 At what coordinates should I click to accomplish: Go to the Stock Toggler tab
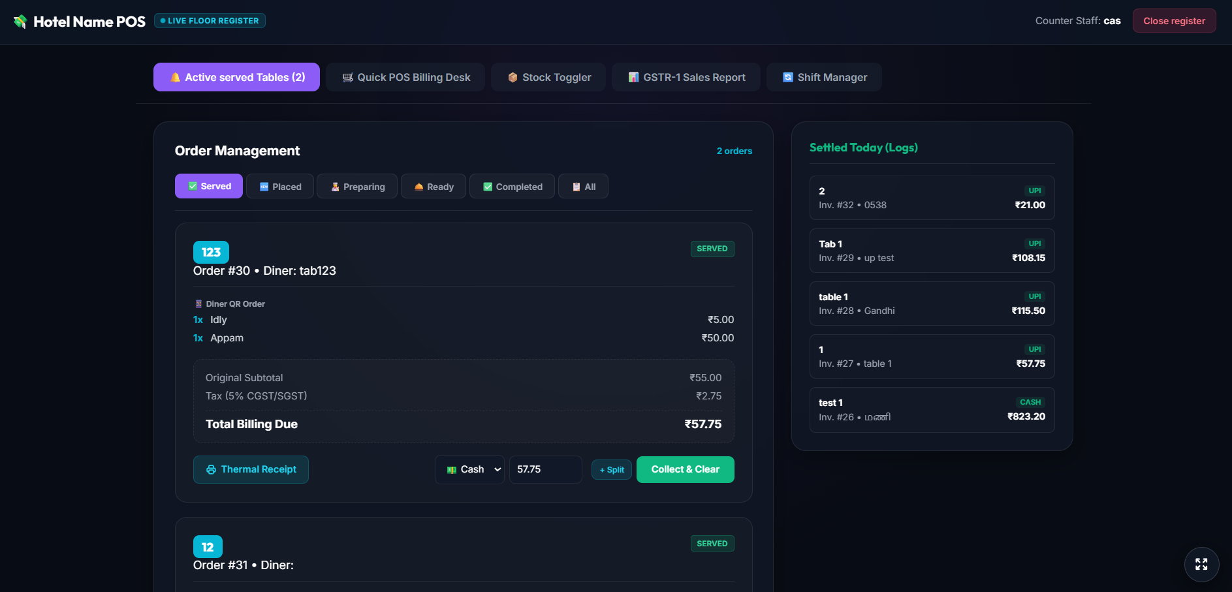tap(548, 77)
